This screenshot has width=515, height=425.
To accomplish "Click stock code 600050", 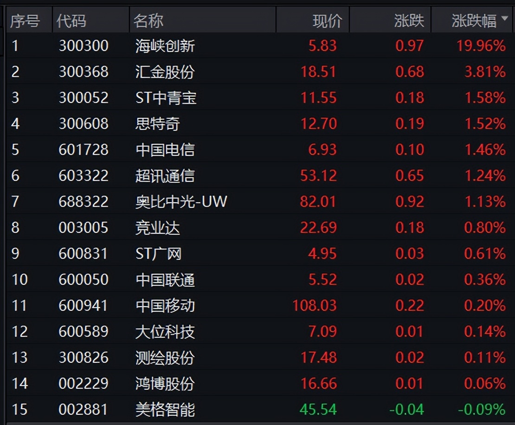I will (x=84, y=279).
